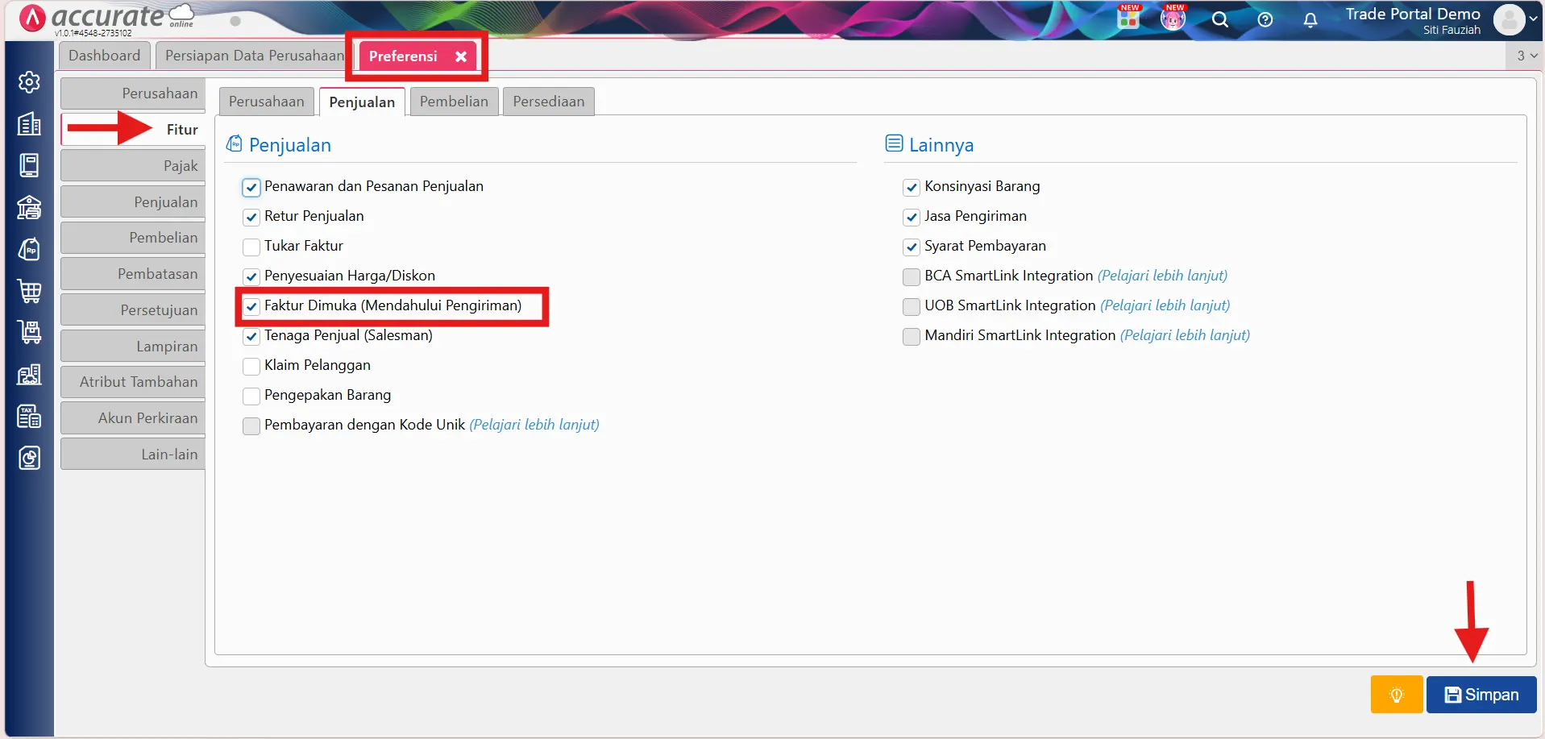Click the Simpan save button

(x=1481, y=695)
